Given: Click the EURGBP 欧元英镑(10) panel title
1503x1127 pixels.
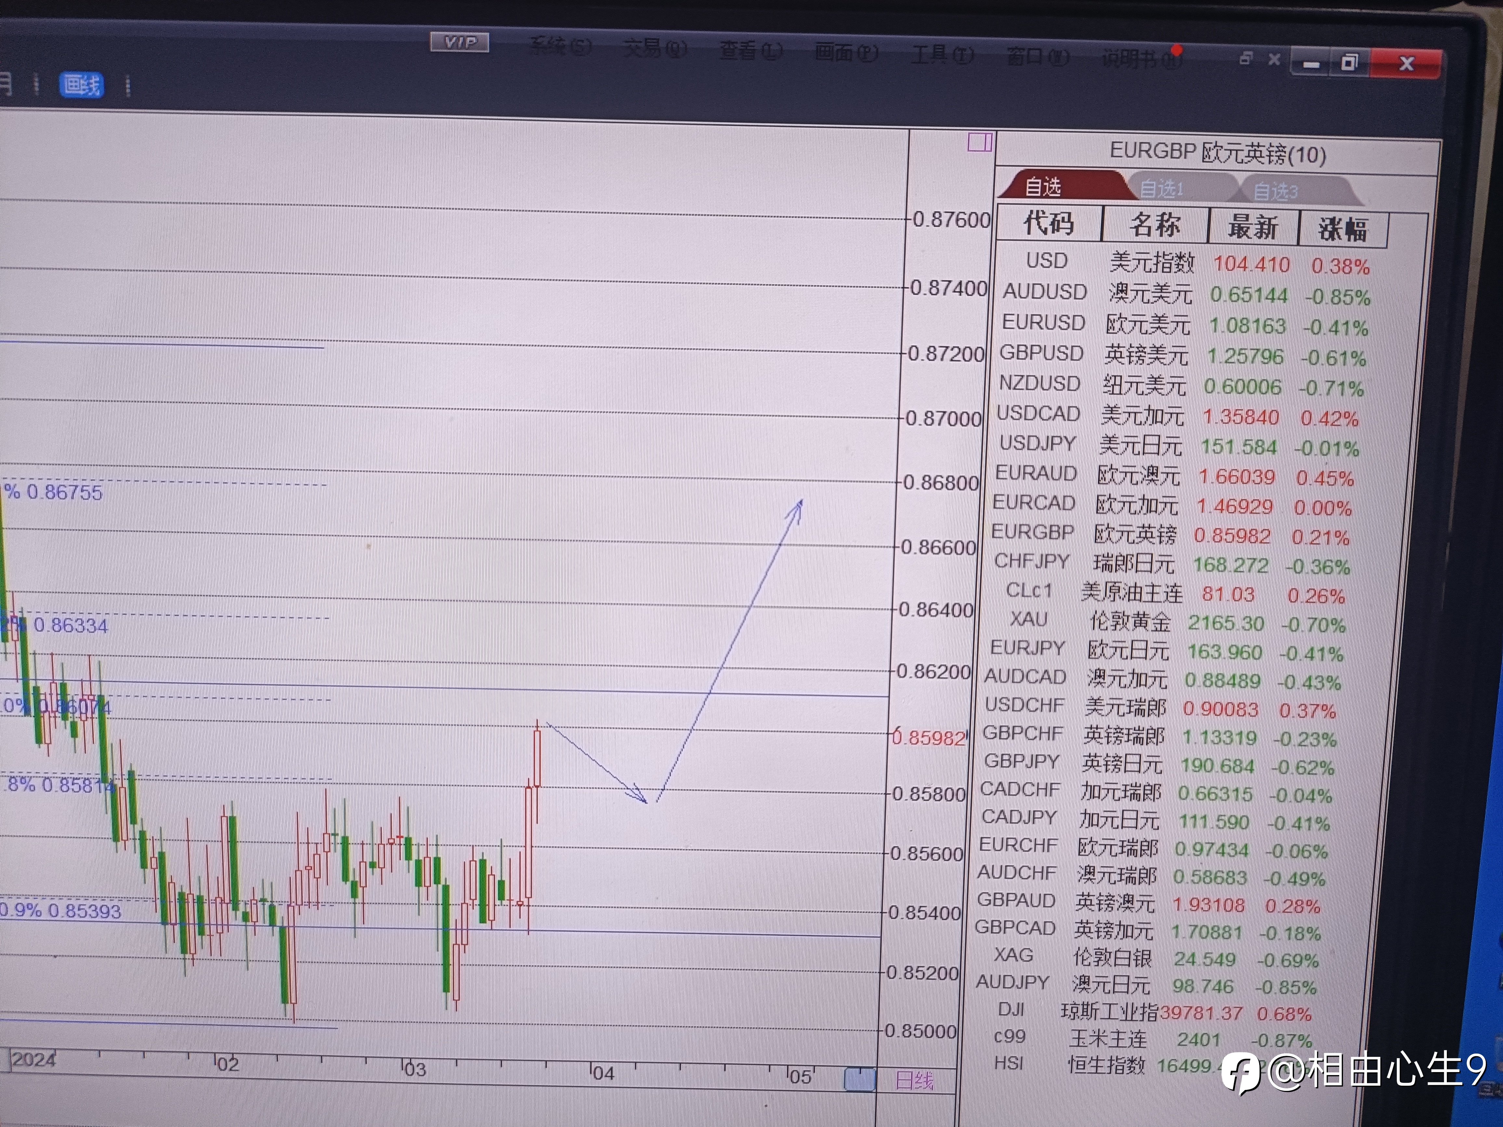Looking at the screenshot, I should (x=1218, y=153).
